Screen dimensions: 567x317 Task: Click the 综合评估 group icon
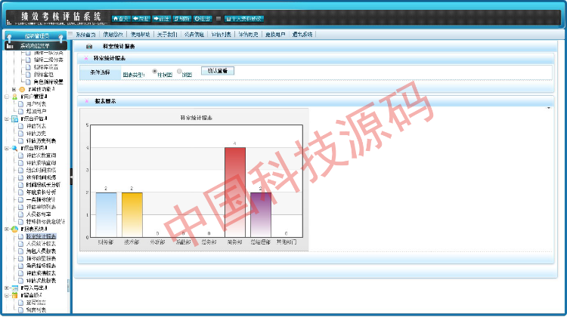[x=14, y=118]
